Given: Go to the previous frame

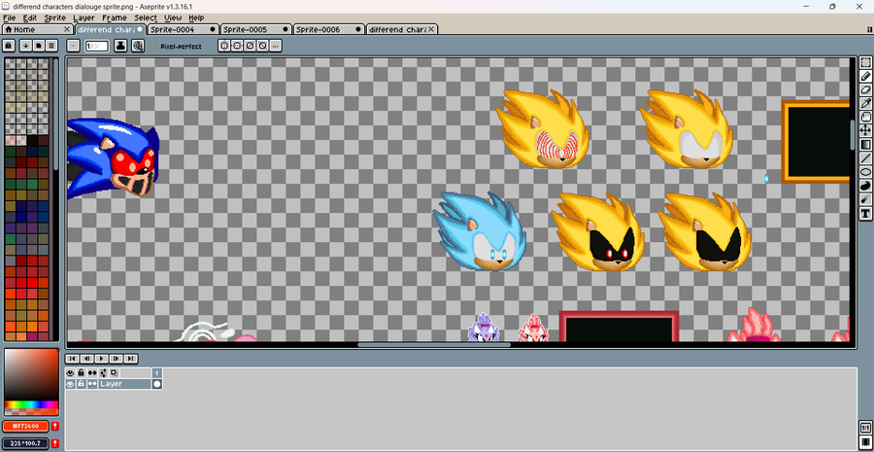Looking at the screenshot, I should click(87, 359).
